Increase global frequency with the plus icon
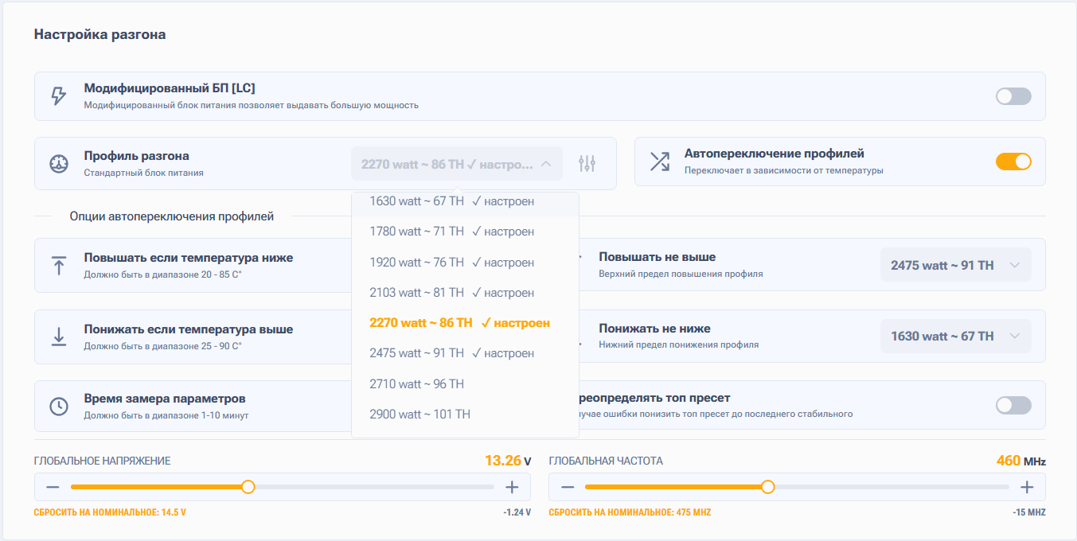 (1027, 487)
